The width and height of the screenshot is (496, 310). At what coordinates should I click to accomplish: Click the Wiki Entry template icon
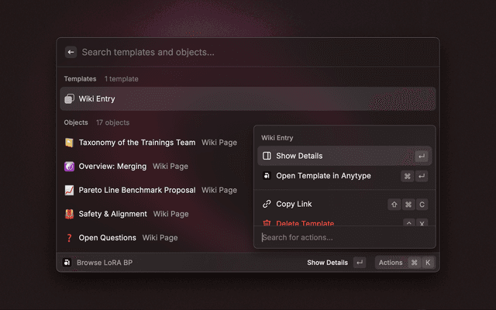tap(70, 99)
